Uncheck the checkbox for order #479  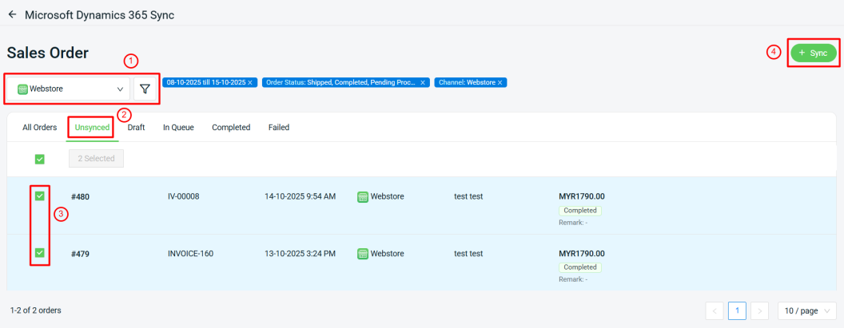39,254
